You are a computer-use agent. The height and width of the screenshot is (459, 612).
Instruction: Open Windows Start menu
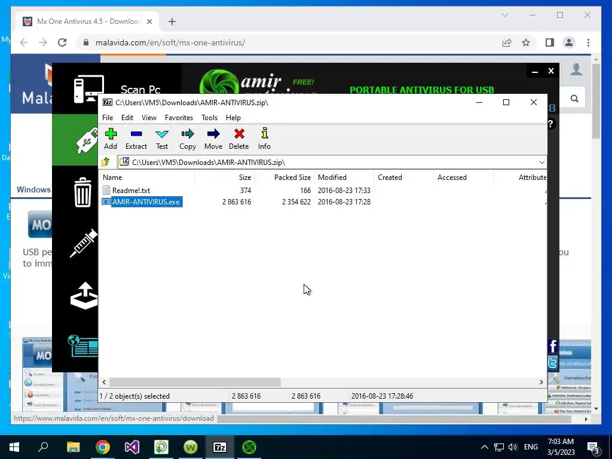pyautogui.click(x=14, y=447)
